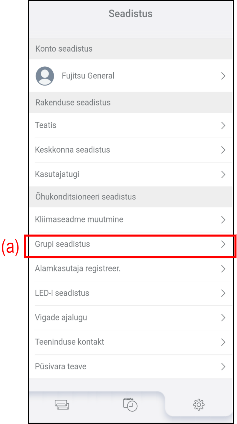
Task: Open Vigade ajalugu error history
Action: click(x=61, y=318)
